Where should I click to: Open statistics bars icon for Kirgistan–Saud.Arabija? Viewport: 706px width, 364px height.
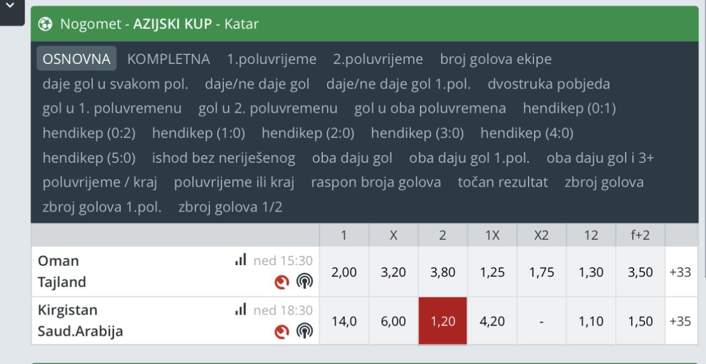click(x=241, y=309)
